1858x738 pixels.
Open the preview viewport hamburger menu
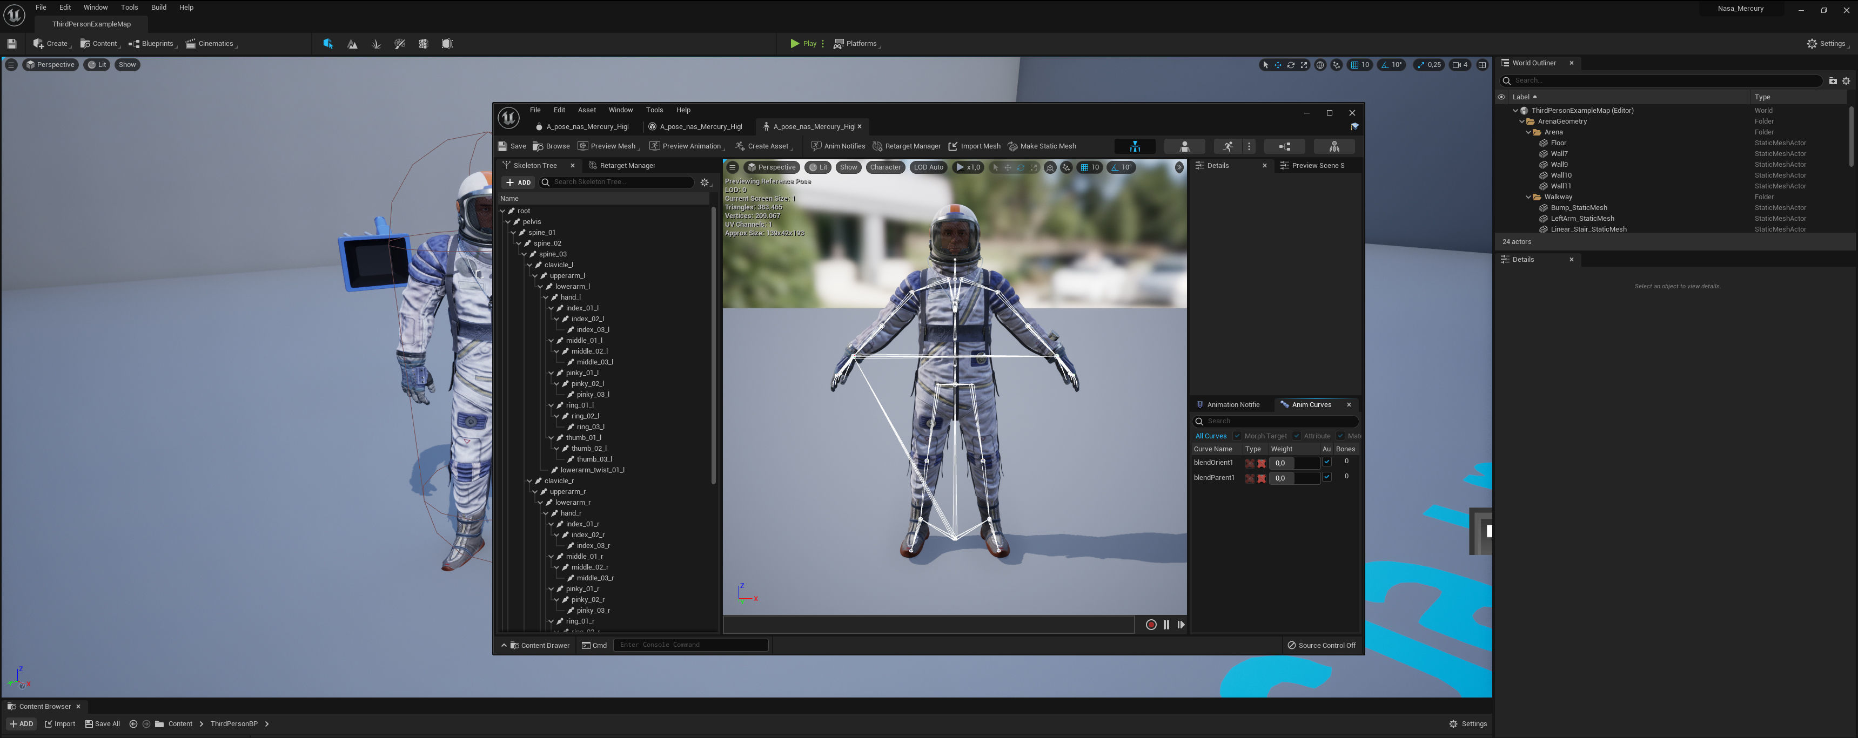pyautogui.click(x=732, y=167)
